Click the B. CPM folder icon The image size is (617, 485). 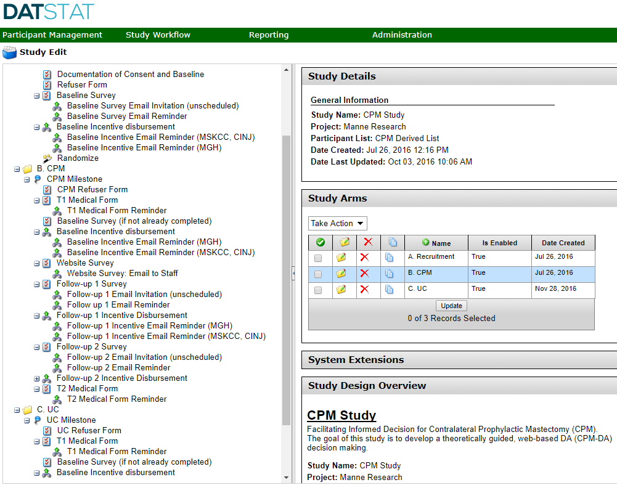27,169
